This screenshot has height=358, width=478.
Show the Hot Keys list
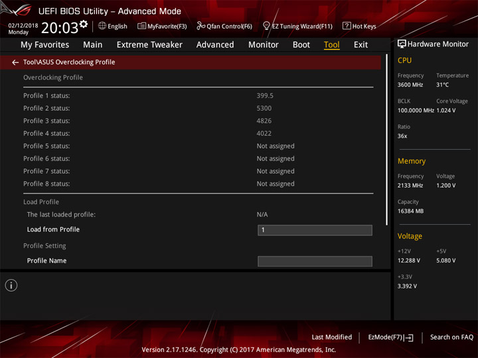coord(364,27)
